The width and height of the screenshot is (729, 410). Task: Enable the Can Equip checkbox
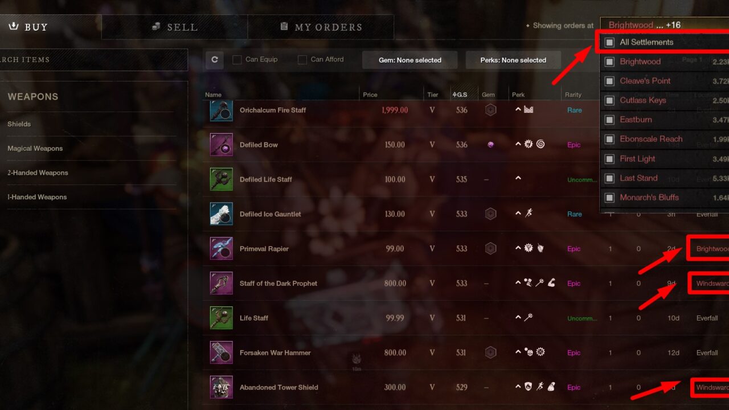point(237,60)
